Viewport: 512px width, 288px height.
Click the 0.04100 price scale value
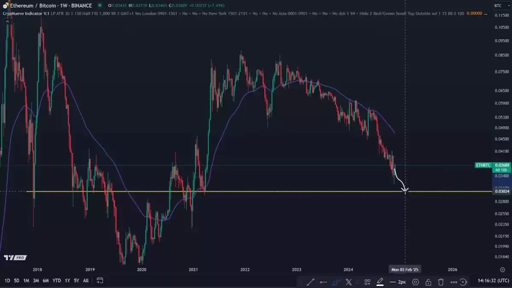503,151
